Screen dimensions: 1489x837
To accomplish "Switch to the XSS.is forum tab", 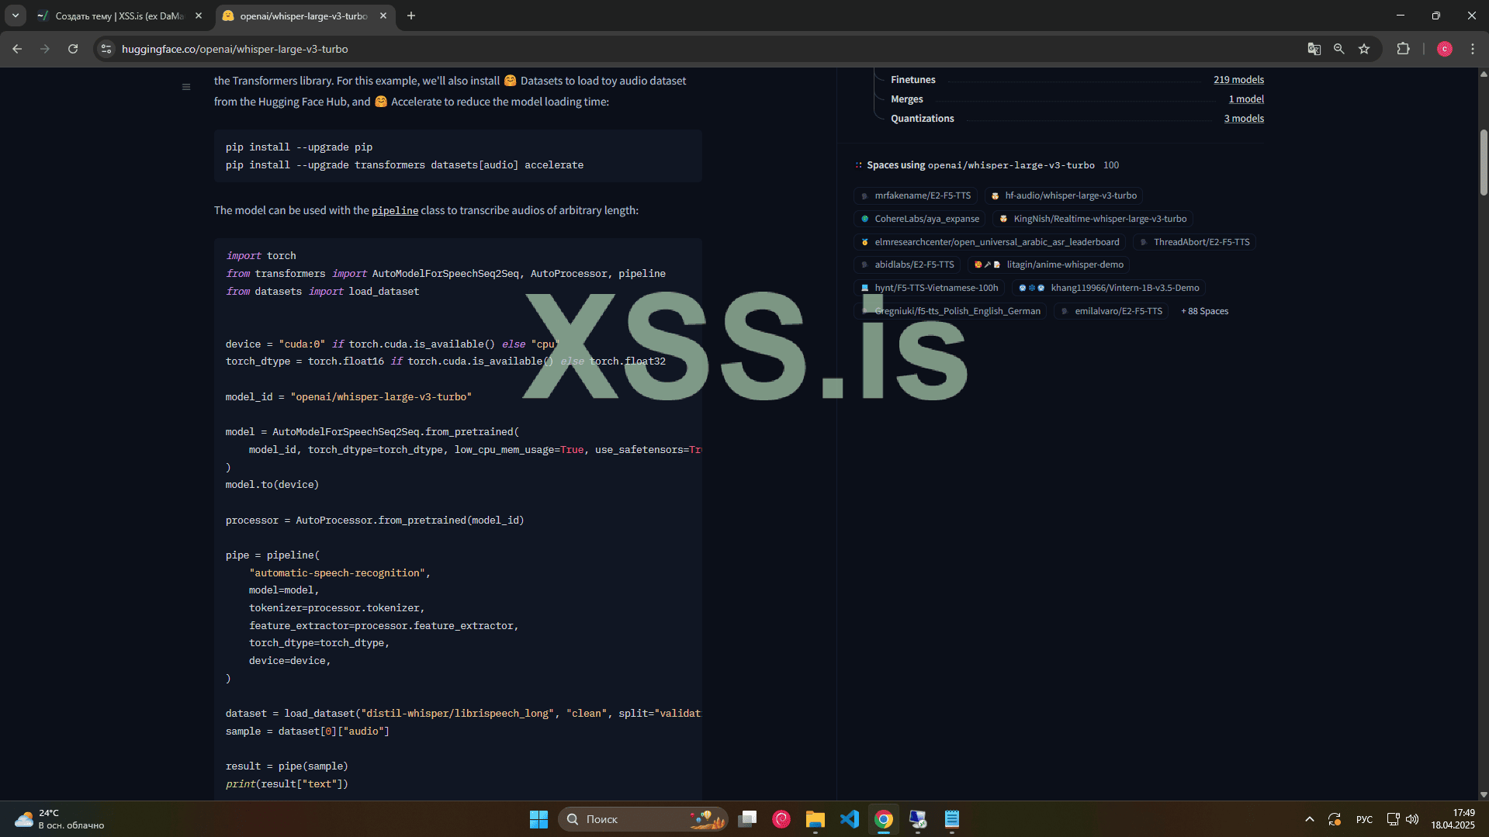I will tap(119, 16).
